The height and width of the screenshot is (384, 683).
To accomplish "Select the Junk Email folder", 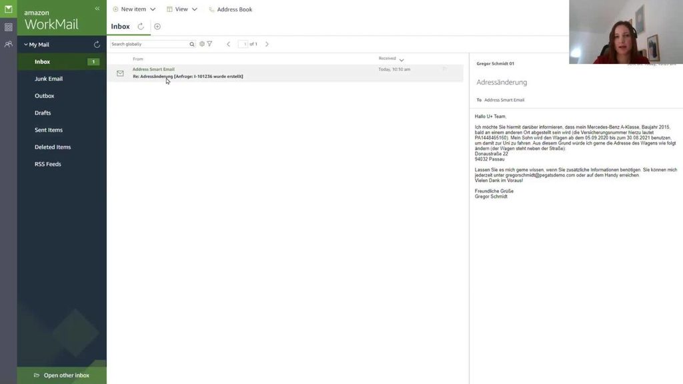I will [x=49, y=79].
